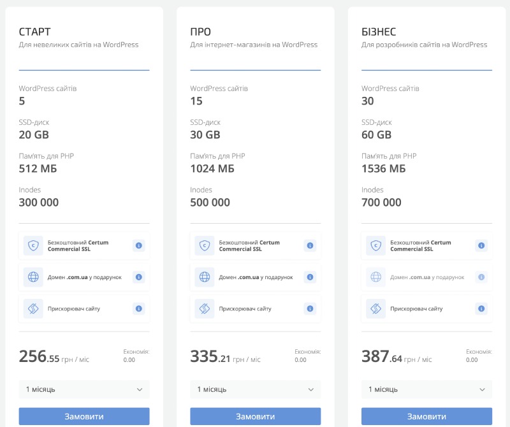Open info tooltip for Certum SSL in СТАРТ
Viewport: 510px width, 427px height.
click(x=139, y=245)
